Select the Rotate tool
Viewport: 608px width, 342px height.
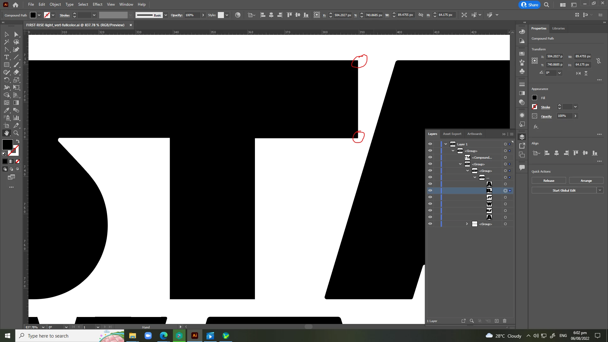click(6, 80)
